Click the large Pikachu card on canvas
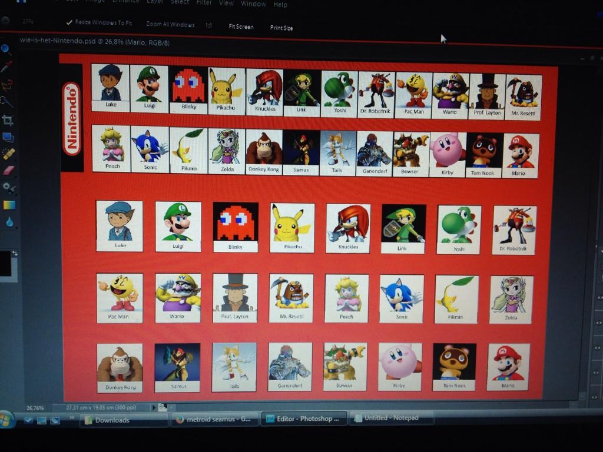The image size is (603, 452). pos(292,228)
